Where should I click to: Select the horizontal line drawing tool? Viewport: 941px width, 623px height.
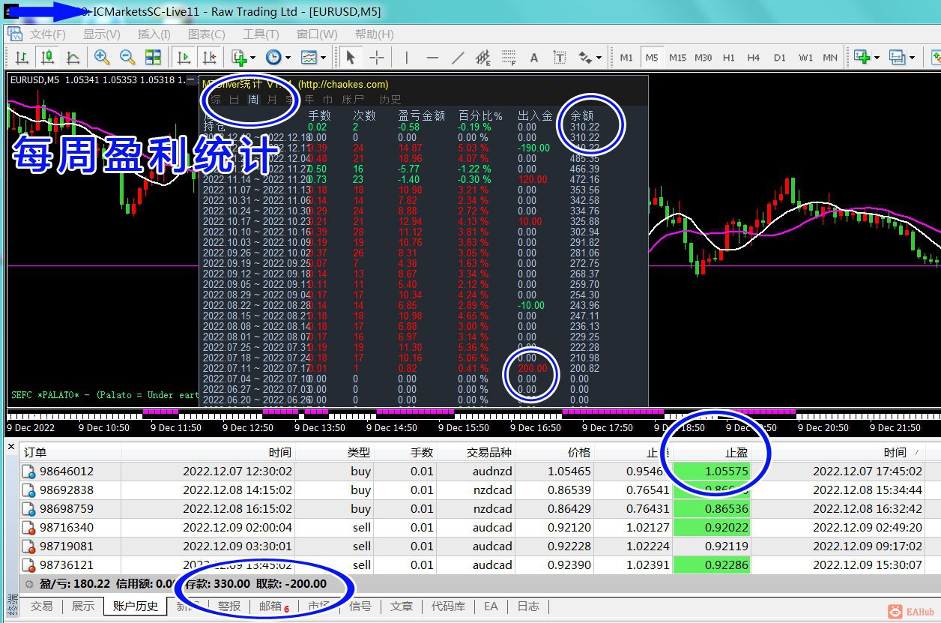(x=432, y=58)
